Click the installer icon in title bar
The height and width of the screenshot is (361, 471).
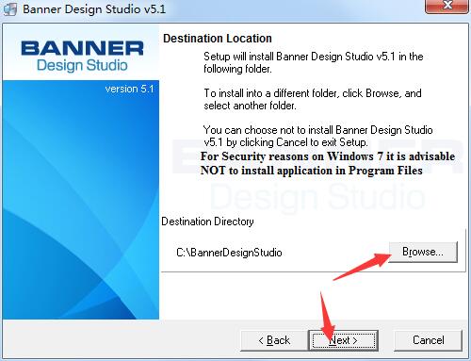pyautogui.click(x=10, y=9)
